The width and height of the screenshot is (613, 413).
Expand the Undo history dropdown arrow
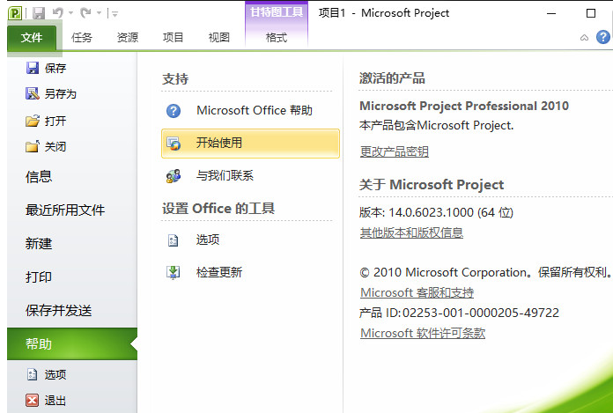click(70, 14)
